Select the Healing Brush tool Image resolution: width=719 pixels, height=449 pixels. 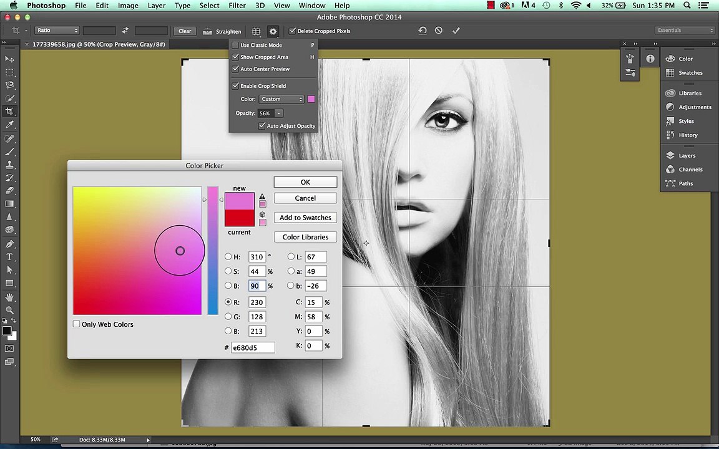coord(9,138)
